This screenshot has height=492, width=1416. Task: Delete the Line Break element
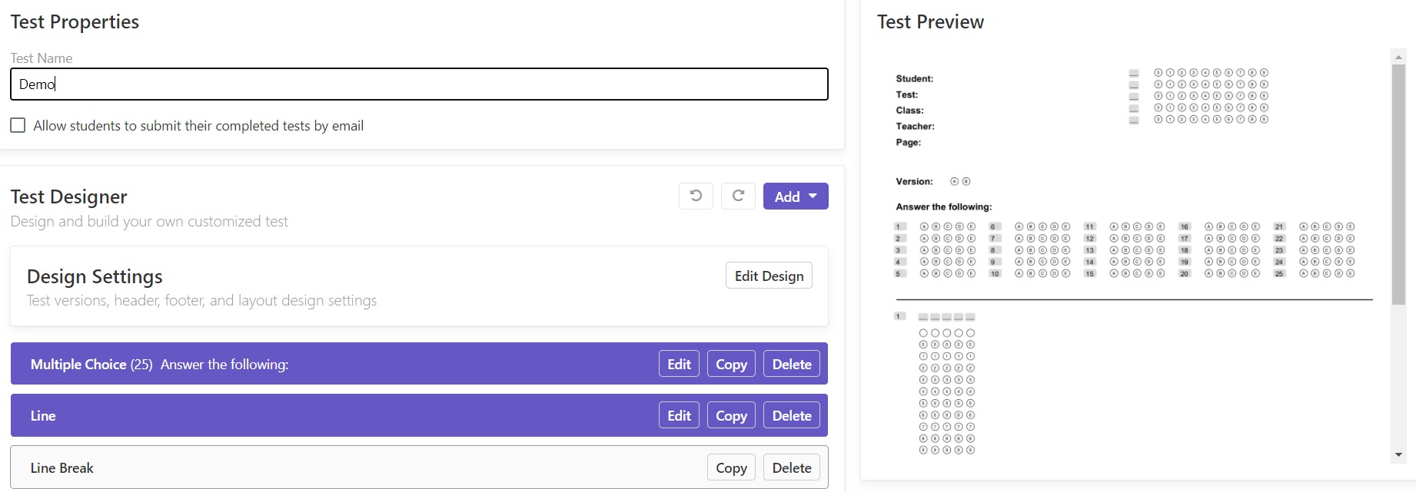point(792,467)
